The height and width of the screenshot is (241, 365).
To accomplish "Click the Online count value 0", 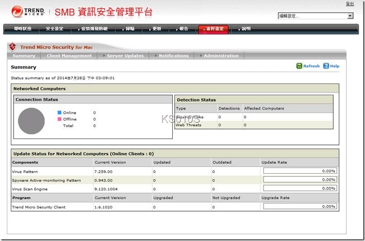I will tap(95, 113).
